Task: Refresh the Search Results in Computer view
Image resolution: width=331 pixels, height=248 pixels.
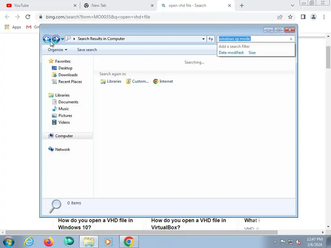Action: coord(211,39)
